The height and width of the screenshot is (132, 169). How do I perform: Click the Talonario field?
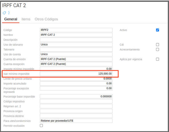tap(76, 49)
